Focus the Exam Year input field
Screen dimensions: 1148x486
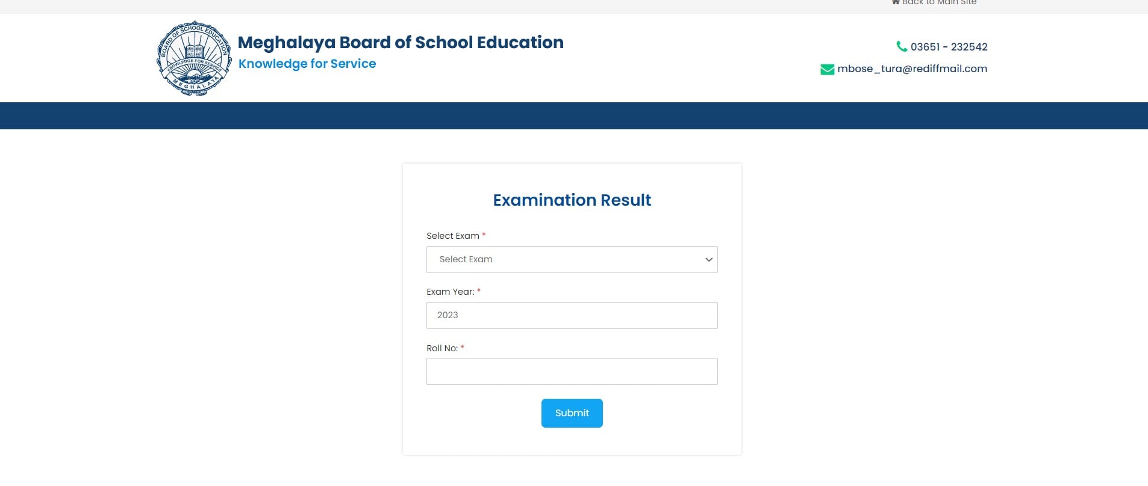(571, 315)
